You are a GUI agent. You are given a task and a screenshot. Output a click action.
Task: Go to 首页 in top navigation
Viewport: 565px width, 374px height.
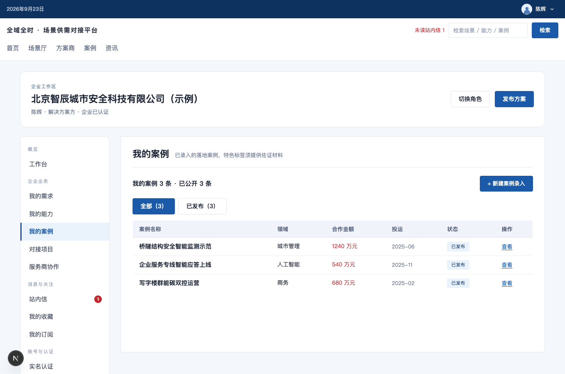[13, 48]
